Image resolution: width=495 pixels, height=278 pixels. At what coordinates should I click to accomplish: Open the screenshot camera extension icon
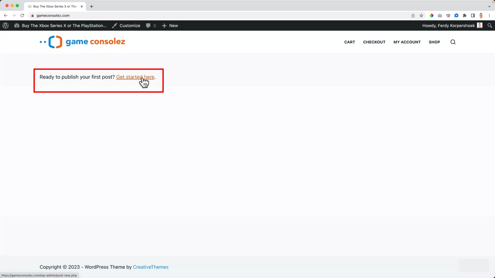[x=440, y=15]
